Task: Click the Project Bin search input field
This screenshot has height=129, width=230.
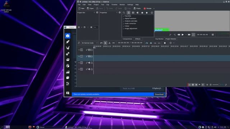Action: coord(96,27)
